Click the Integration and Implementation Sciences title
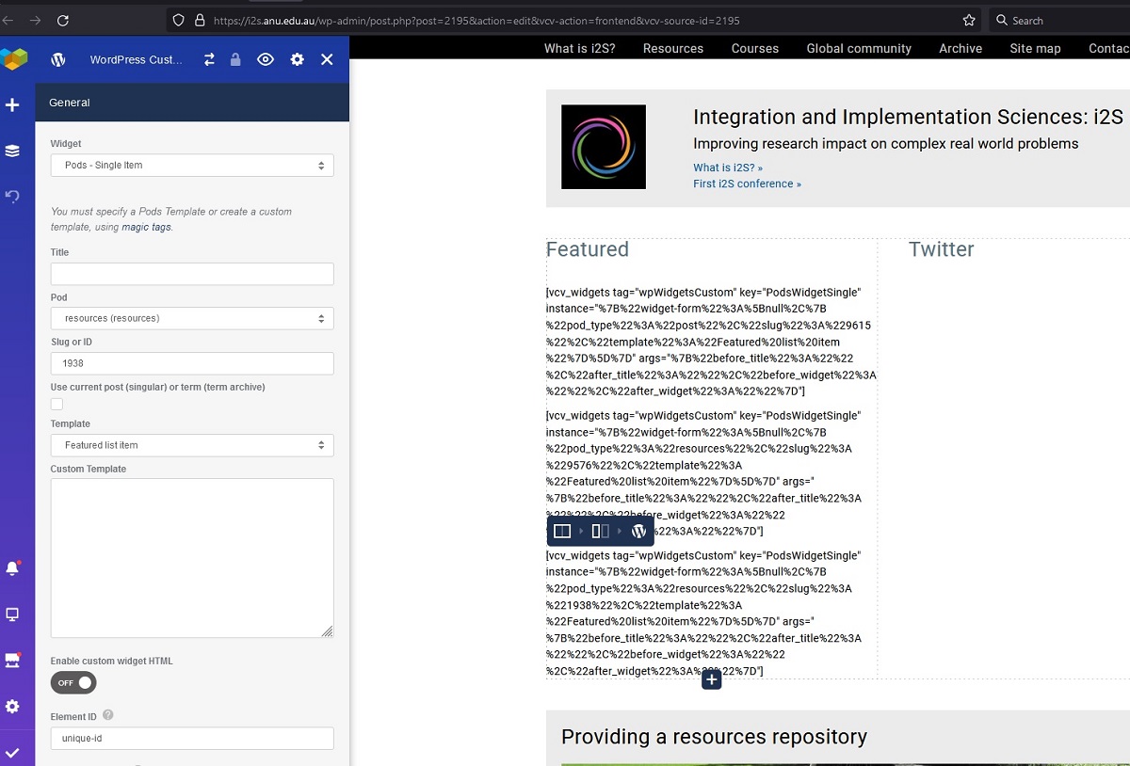The image size is (1130, 766). tap(908, 117)
